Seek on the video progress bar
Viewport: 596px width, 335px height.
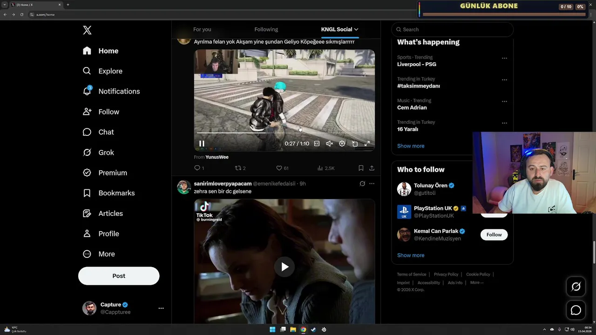click(284, 133)
